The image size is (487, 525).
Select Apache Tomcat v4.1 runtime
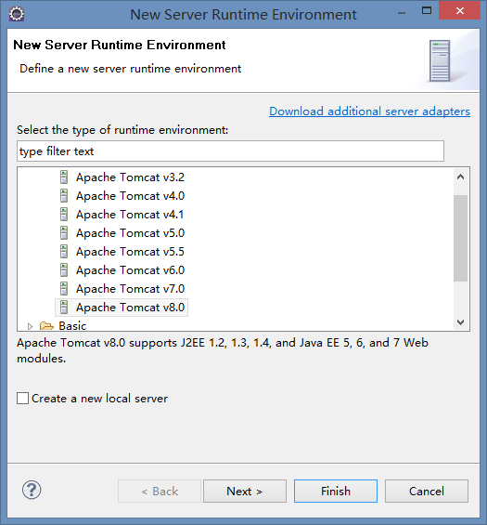point(130,215)
